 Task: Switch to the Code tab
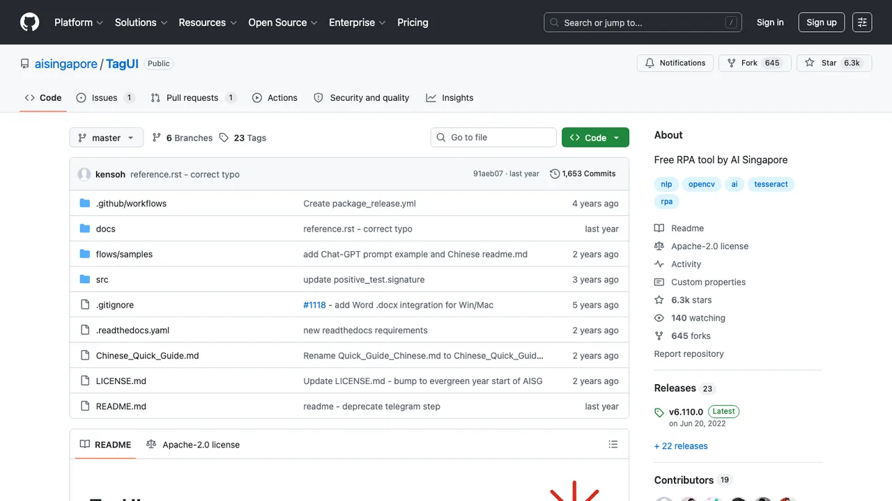[x=43, y=97]
